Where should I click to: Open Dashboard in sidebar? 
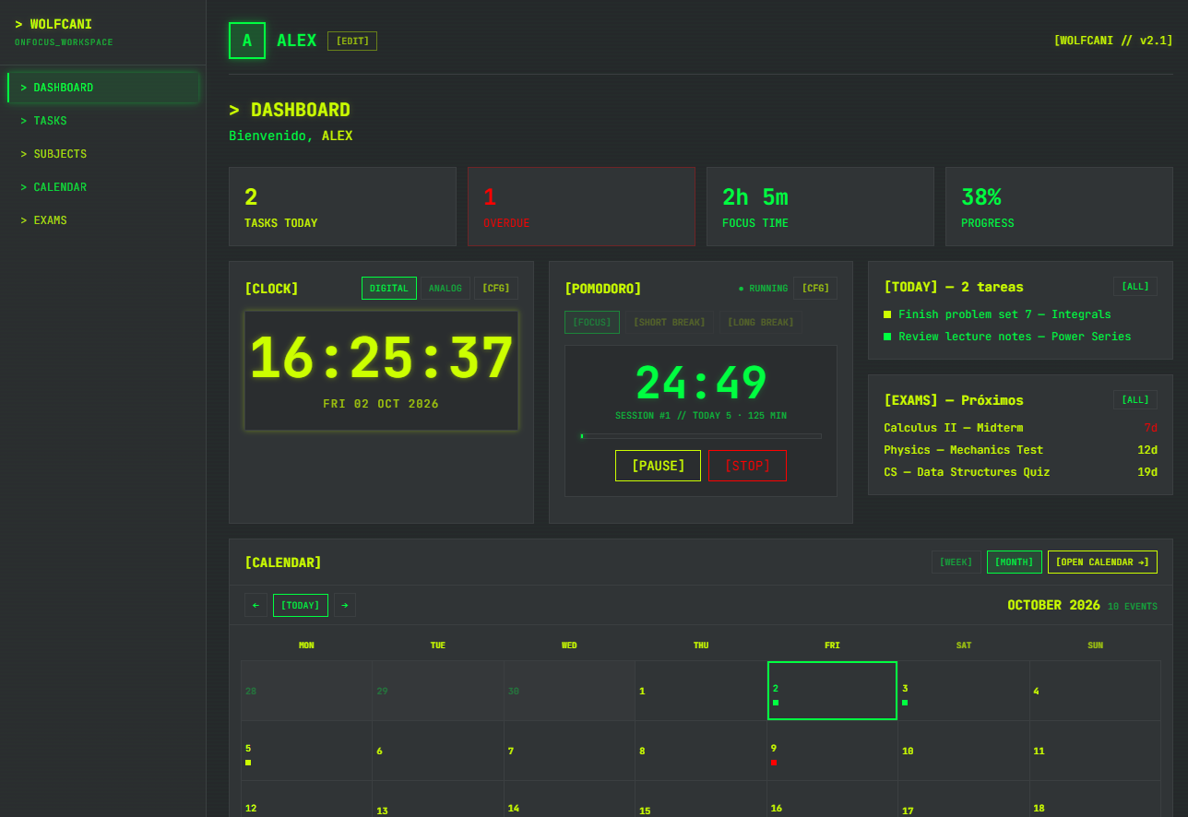pos(103,88)
